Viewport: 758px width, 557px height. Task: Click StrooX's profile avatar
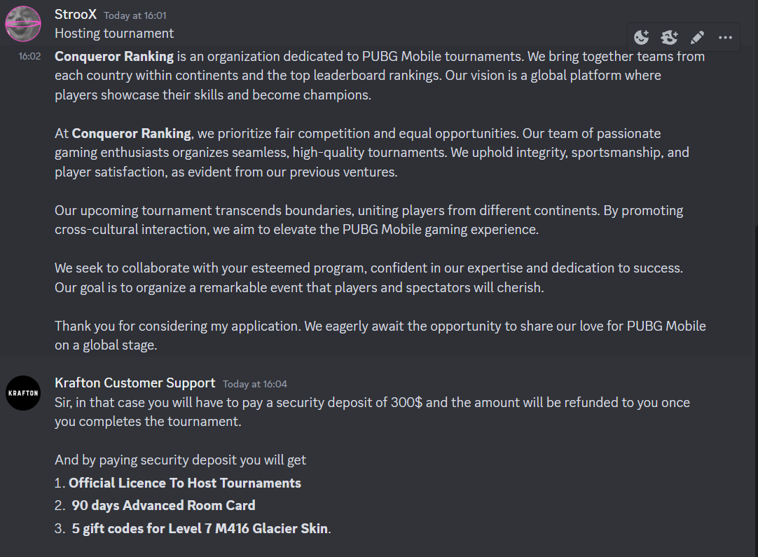[23, 24]
